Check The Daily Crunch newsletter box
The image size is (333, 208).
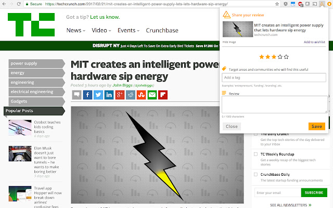255,134
